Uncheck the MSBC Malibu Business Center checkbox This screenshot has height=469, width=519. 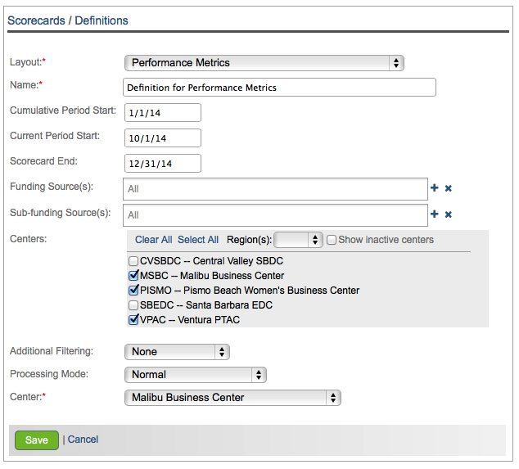coord(133,276)
